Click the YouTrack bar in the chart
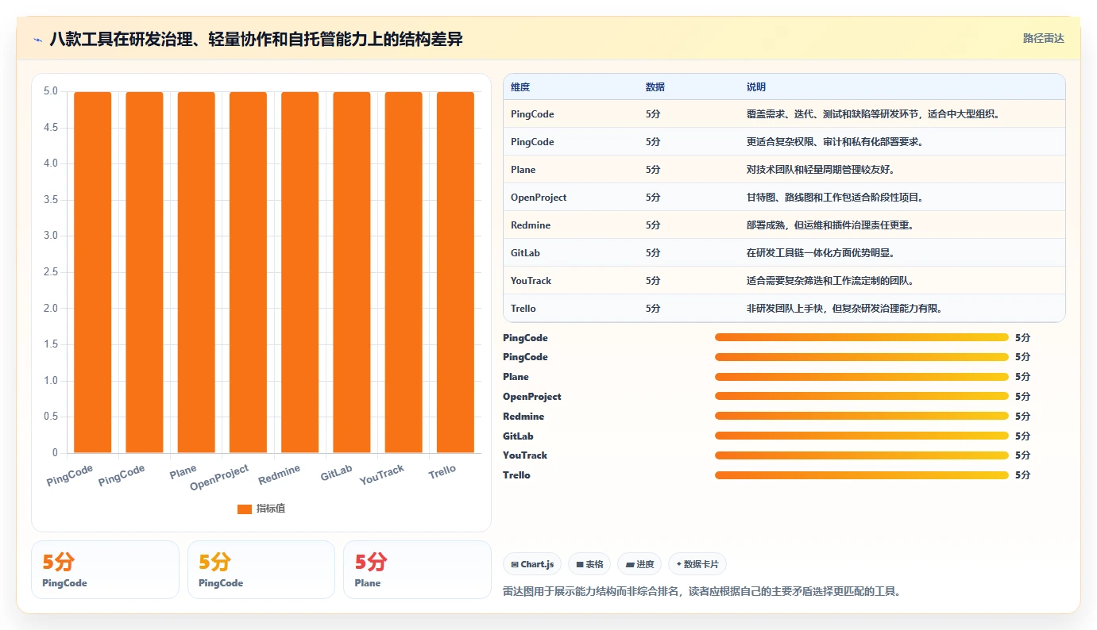The width and height of the screenshot is (1097, 630). 404,272
